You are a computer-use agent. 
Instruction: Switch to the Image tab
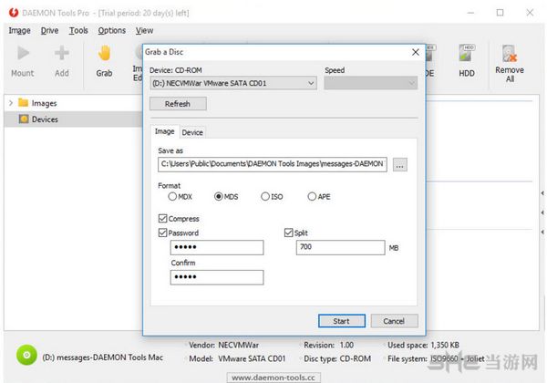tap(165, 131)
